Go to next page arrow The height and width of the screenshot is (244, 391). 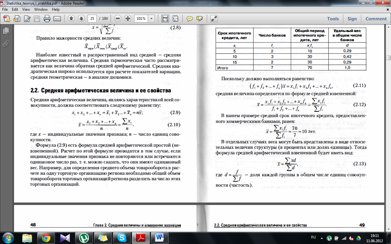(x=81, y=19)
